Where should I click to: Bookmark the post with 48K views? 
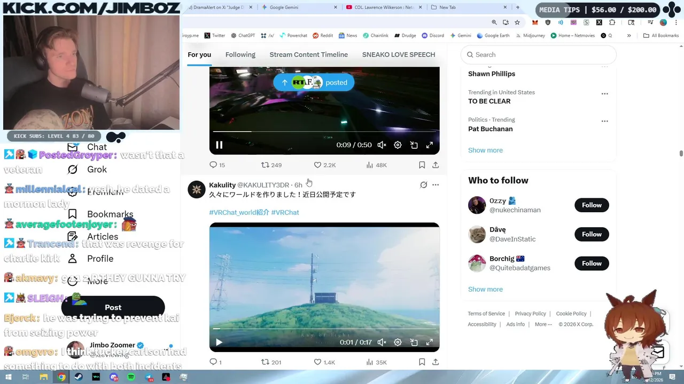422,165
